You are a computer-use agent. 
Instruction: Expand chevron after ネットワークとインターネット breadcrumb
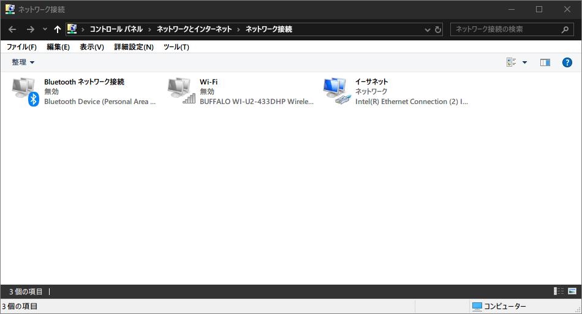[239, 29]
